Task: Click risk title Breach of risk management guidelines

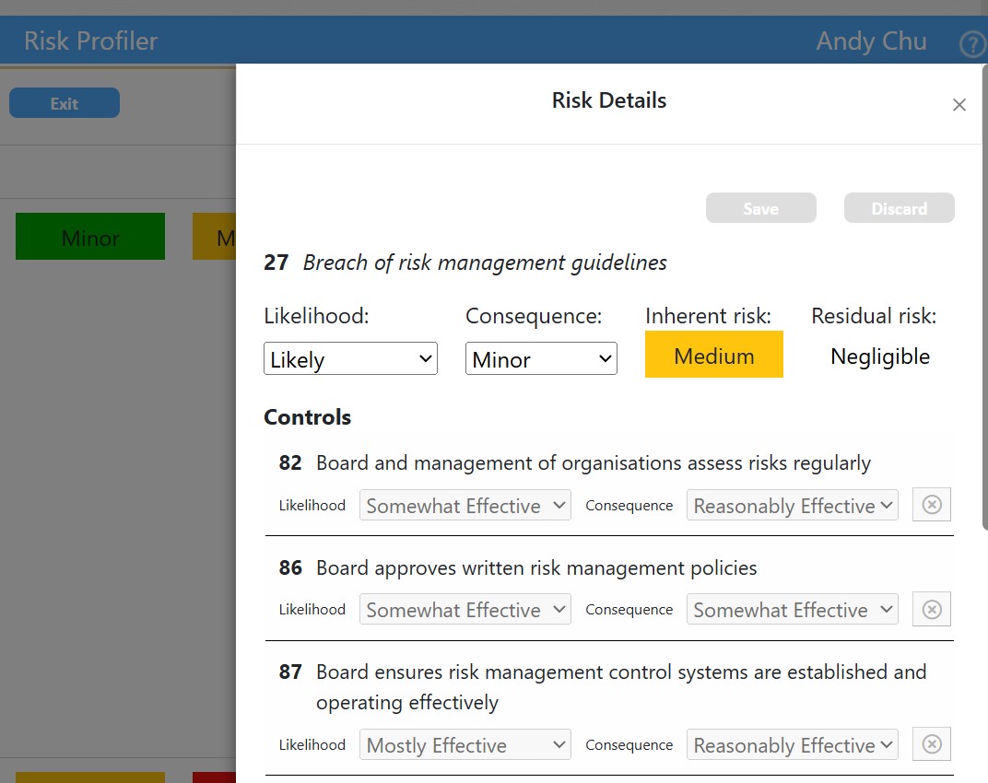Action: (485, 262)
